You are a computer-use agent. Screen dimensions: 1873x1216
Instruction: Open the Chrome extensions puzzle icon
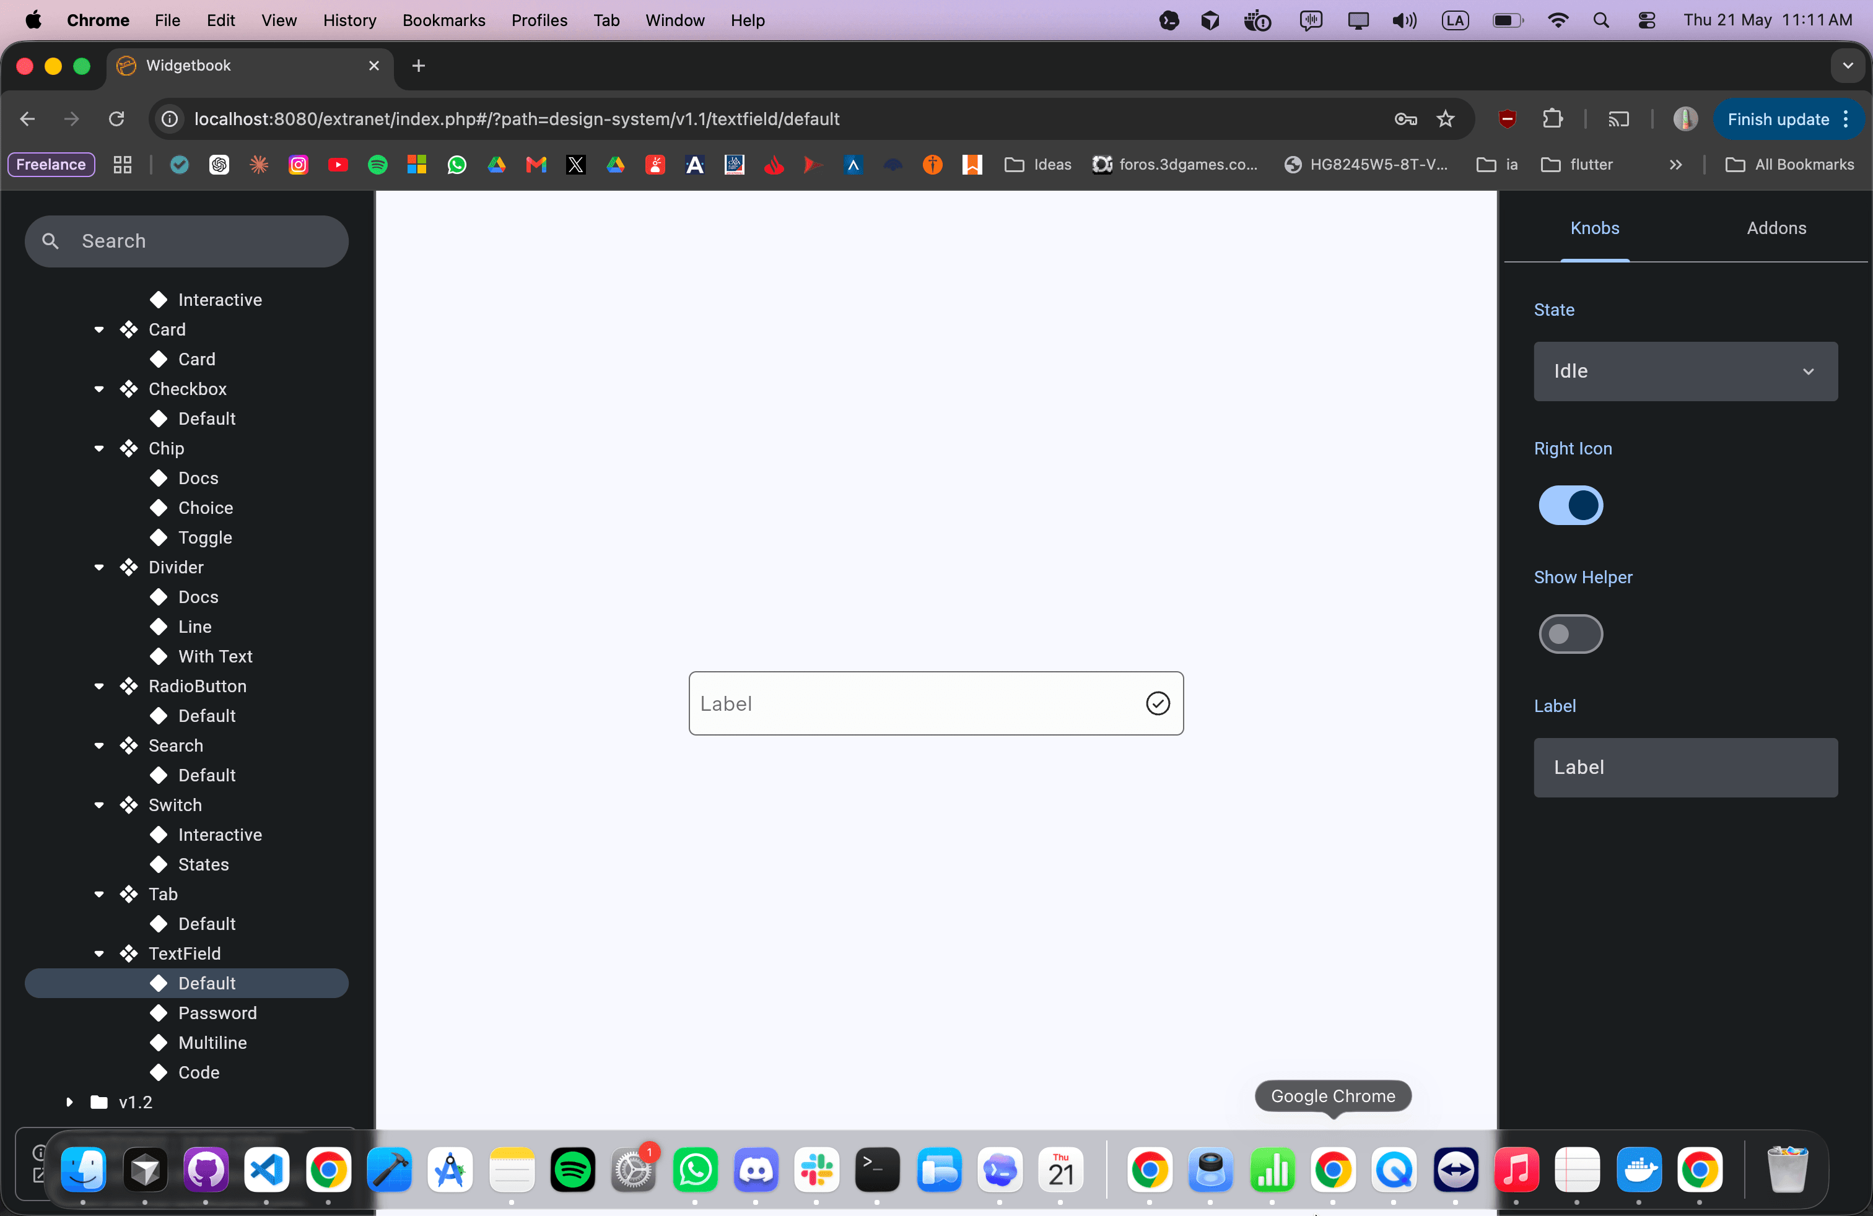point(1552,119)
